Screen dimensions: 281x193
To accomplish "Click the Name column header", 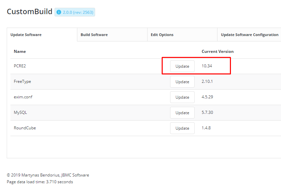I will (x=20, y=52).
